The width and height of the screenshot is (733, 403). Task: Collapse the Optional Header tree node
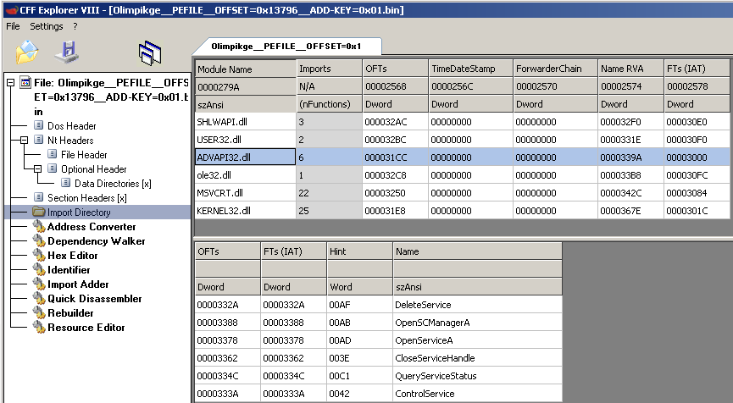click(x=39, y=169)
